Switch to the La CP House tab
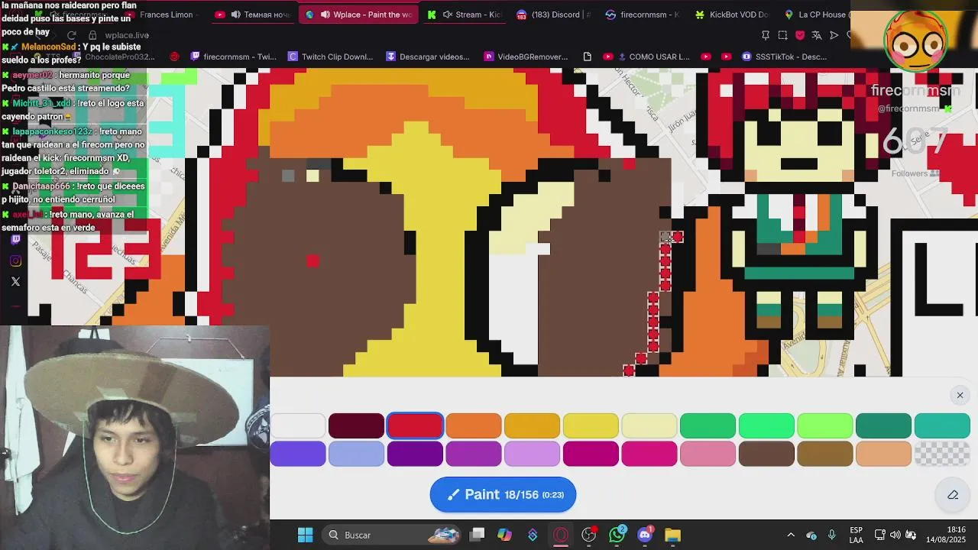Viewport: 978px width, 550px height. [818, 15]
